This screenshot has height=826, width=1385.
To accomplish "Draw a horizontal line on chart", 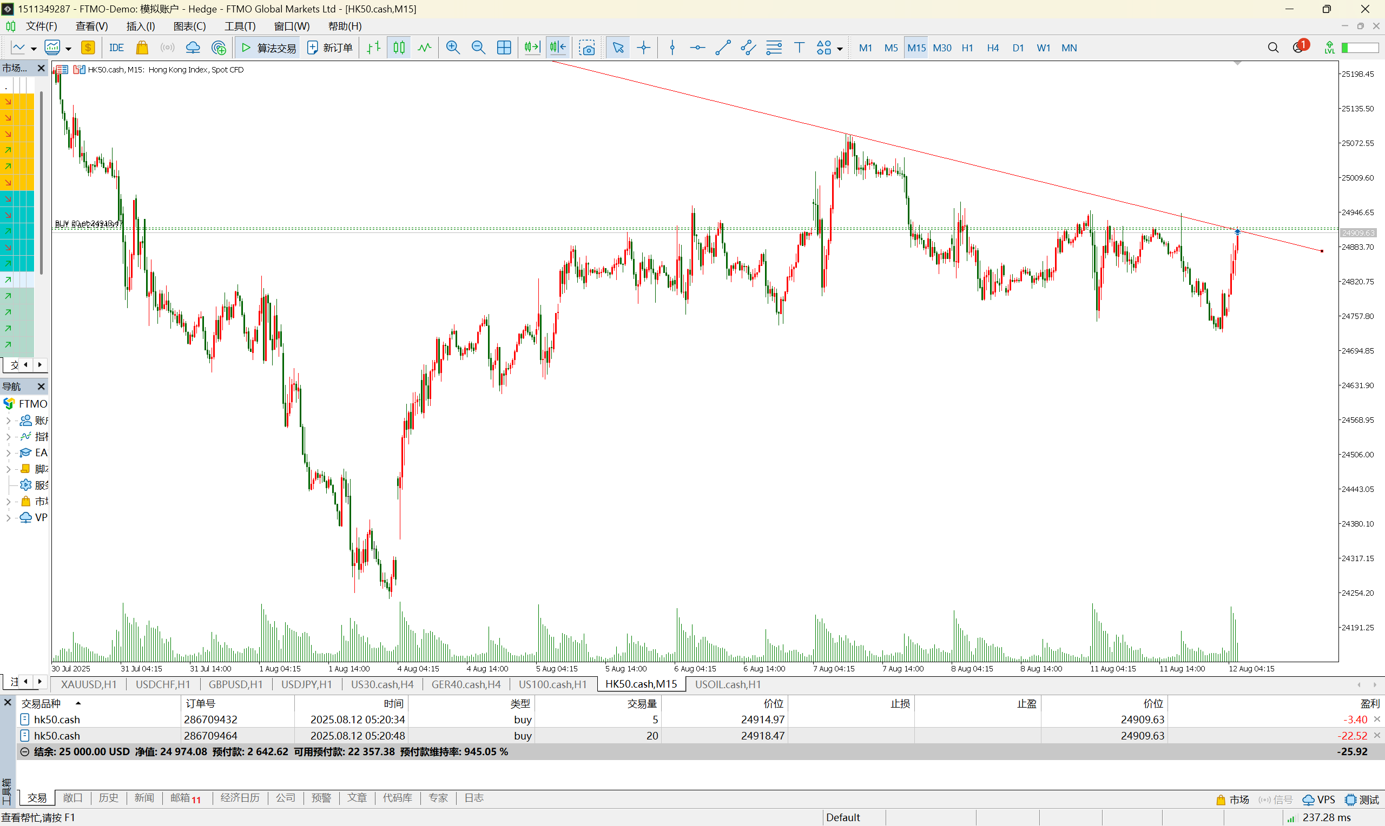I will 697,48.
